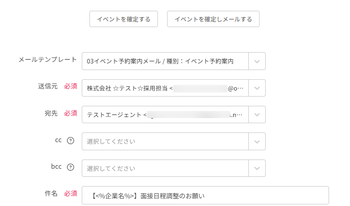
Task: Click the 送信元 label text
Action: pos(48,86)
